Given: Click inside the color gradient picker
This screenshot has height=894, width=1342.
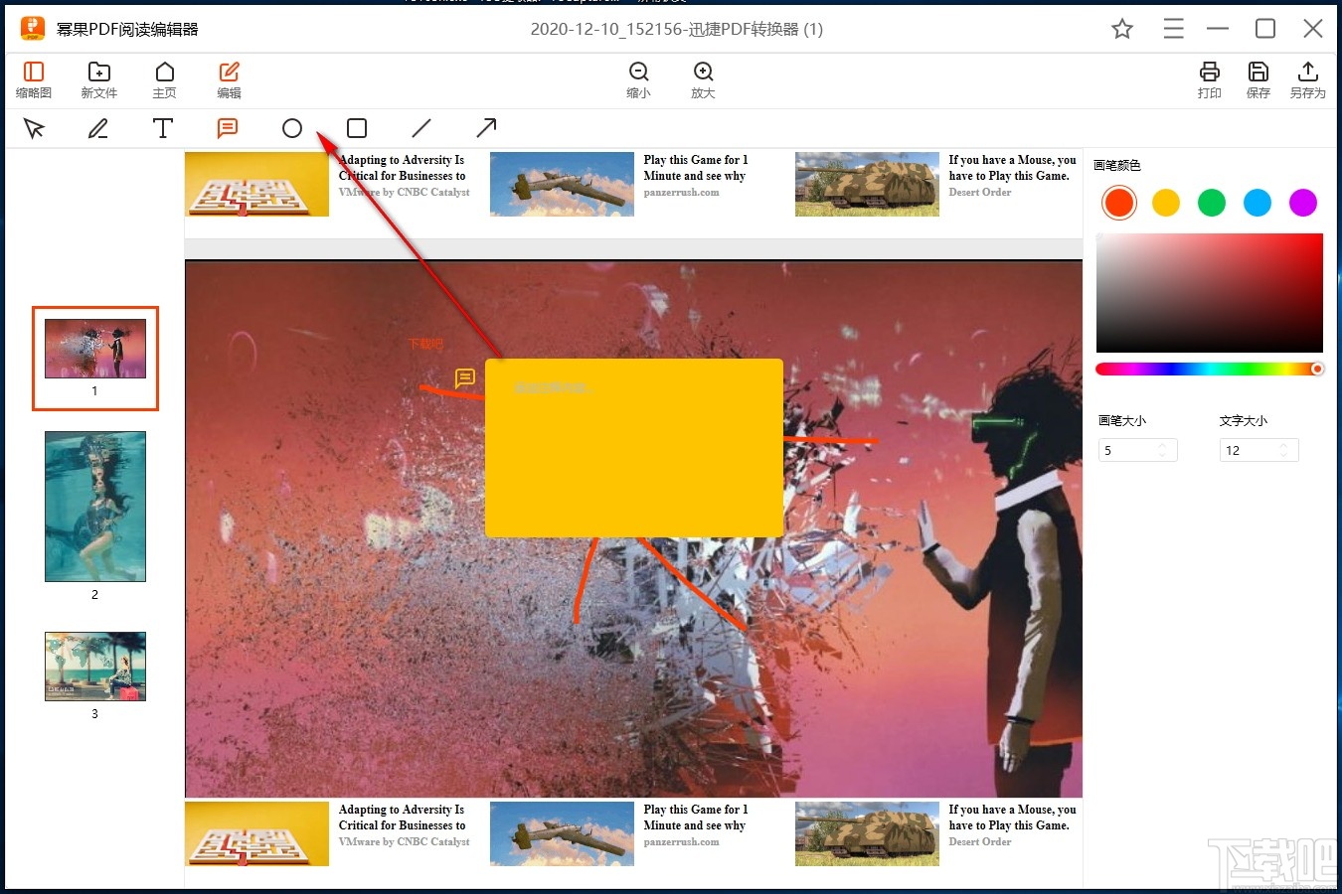Looking at the screenshot, I should pyautogui.click(x=1210, y=293).
